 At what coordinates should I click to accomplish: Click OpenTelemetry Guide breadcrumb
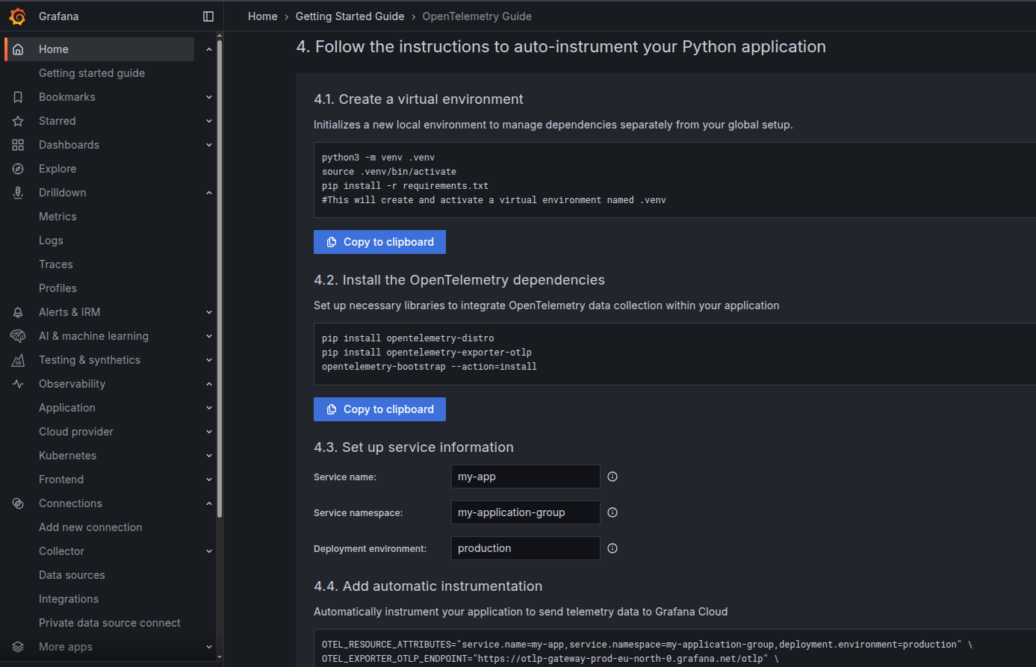(477, 16)
